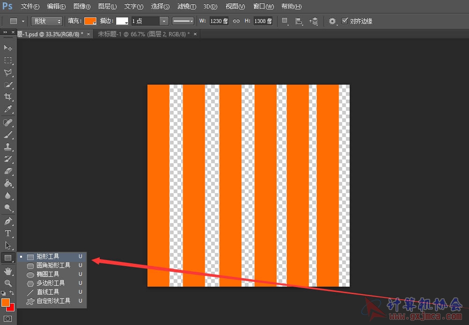Screen dimensions: 469x325
Task: Open the 滤镜(T) menu
Action: pos(187,6)
